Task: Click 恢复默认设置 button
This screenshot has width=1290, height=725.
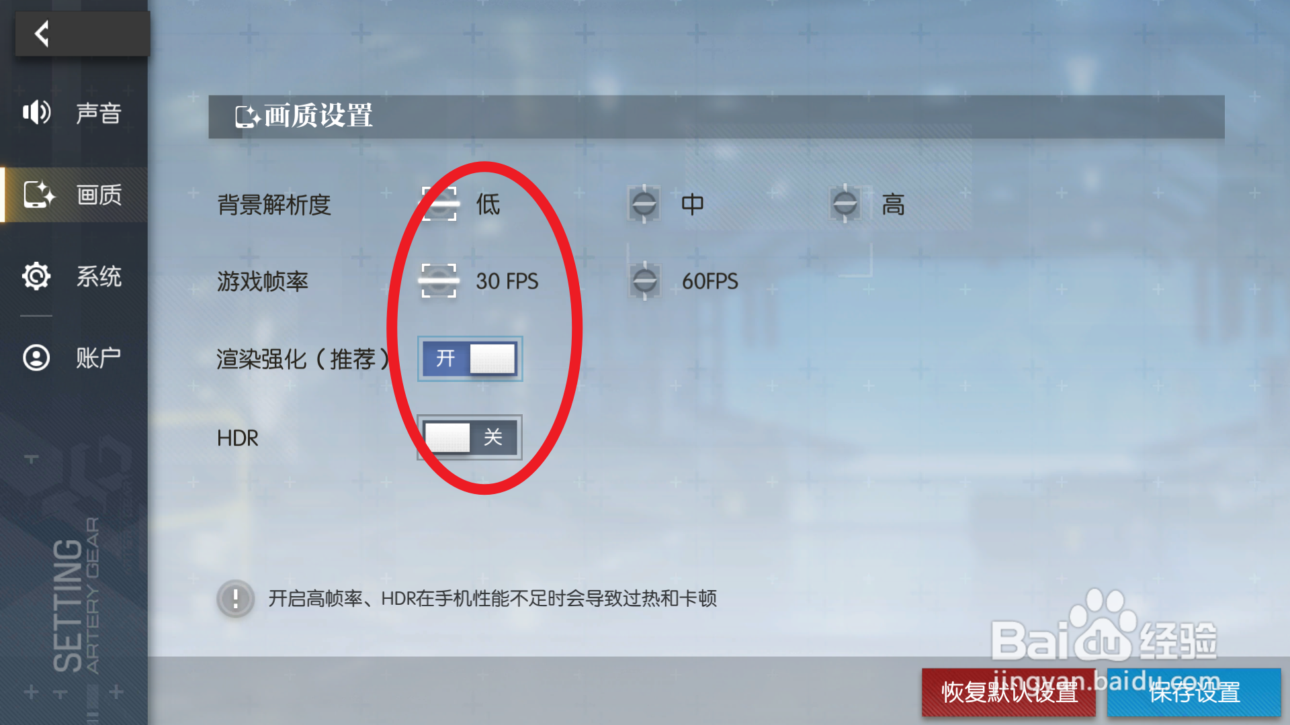Action: [x=1008, y=692]
